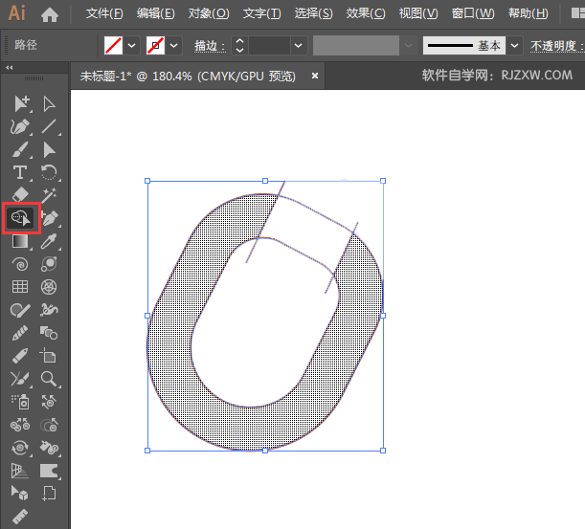Image resolution: width=585 pixels, height=529 pixels.
Task: Click the 描边 stroke panel link
Action: coord(209,46)
